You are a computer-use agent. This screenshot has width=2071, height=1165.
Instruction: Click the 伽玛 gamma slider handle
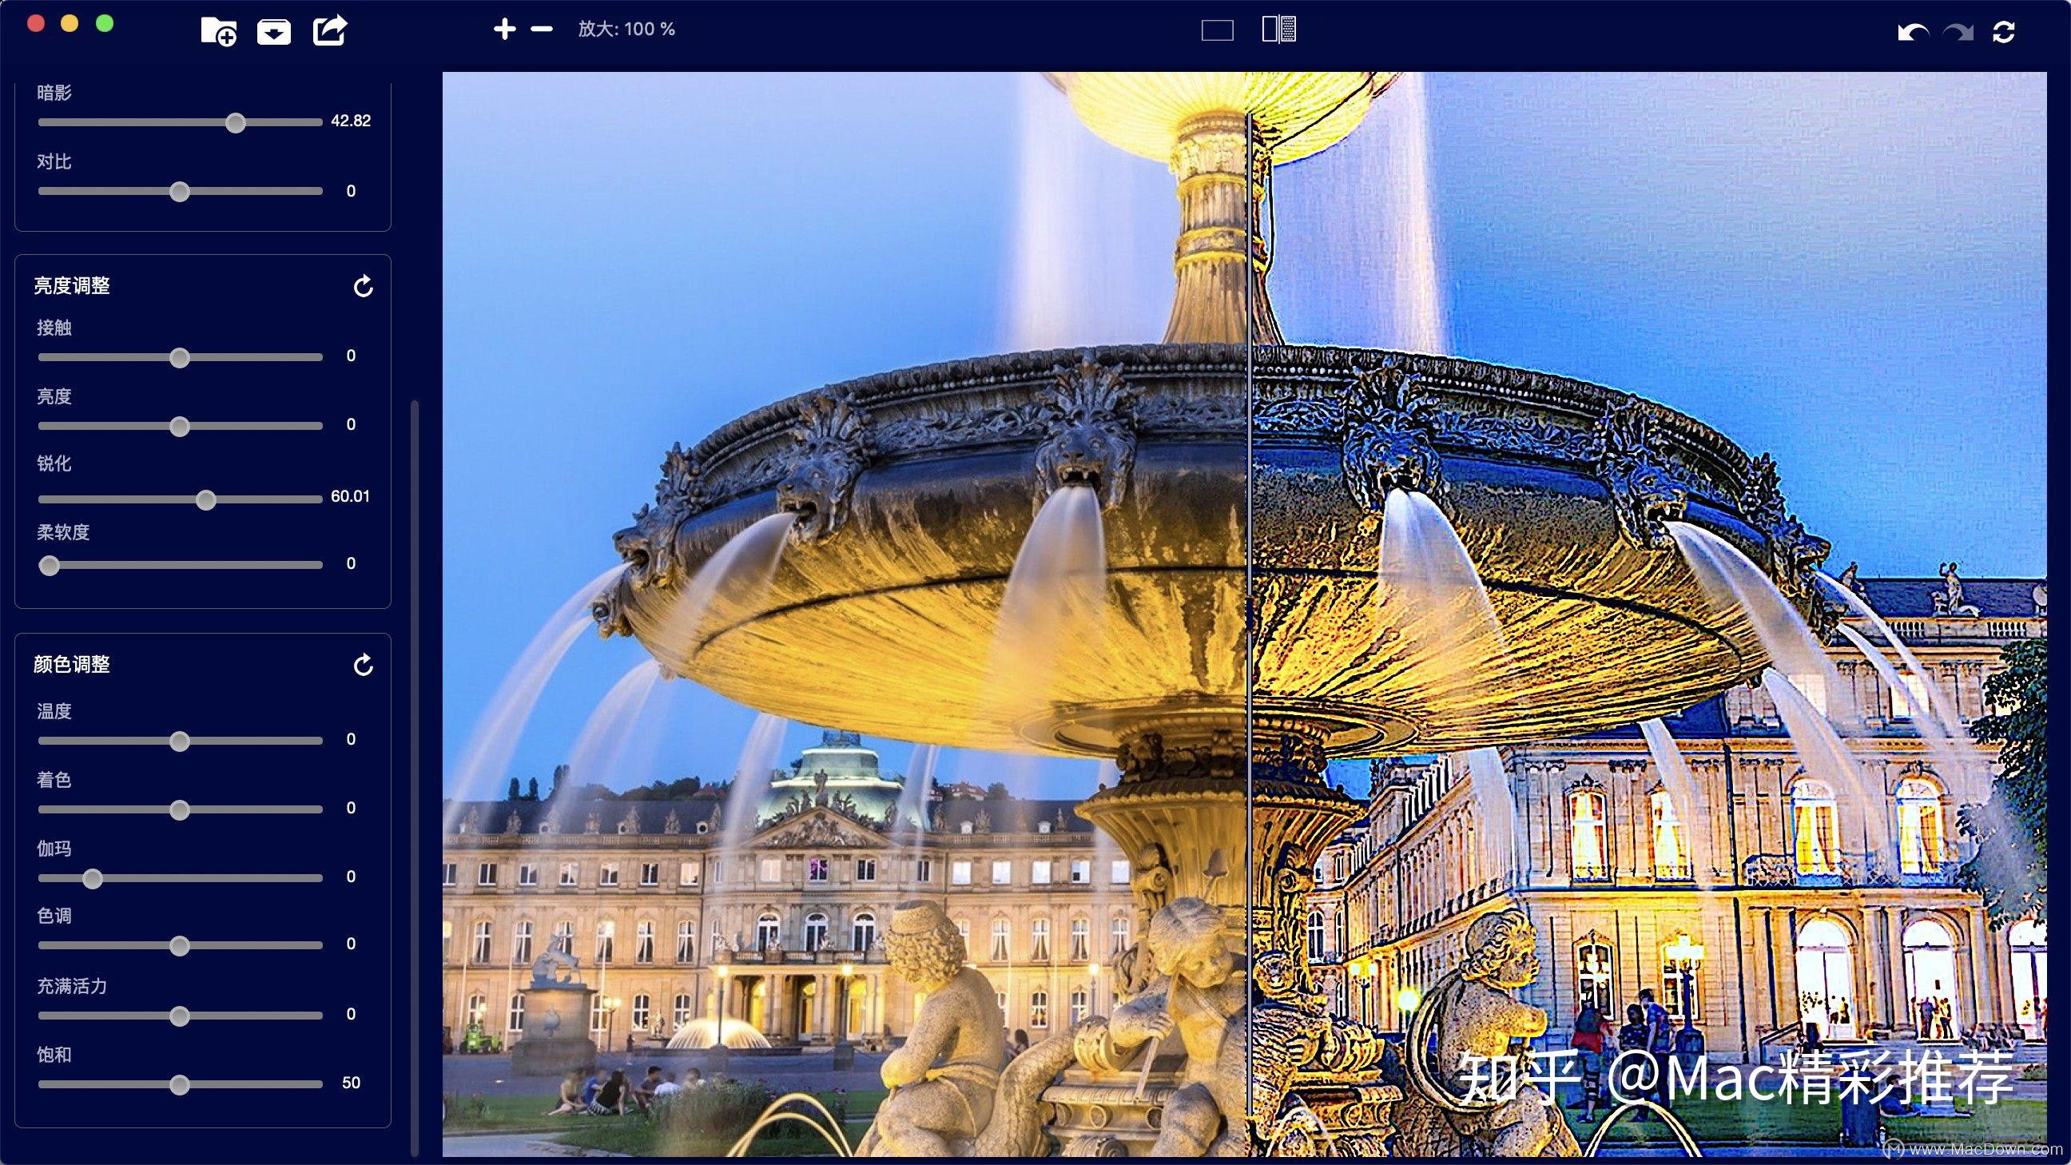click(x=93, y=879)
